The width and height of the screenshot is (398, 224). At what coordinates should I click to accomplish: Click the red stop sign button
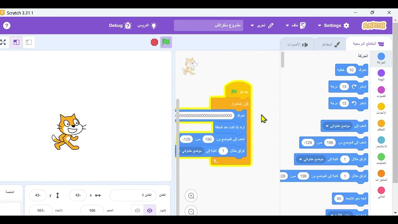click(x=155, y=42)
